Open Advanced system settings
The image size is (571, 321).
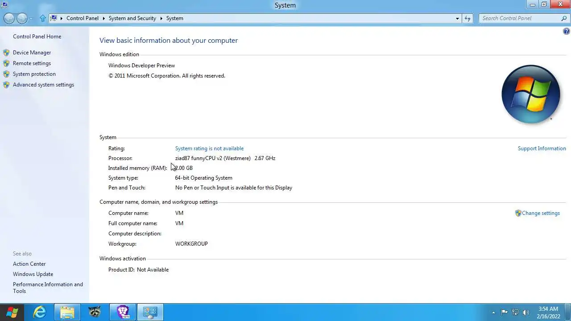(x=43, y=85)
